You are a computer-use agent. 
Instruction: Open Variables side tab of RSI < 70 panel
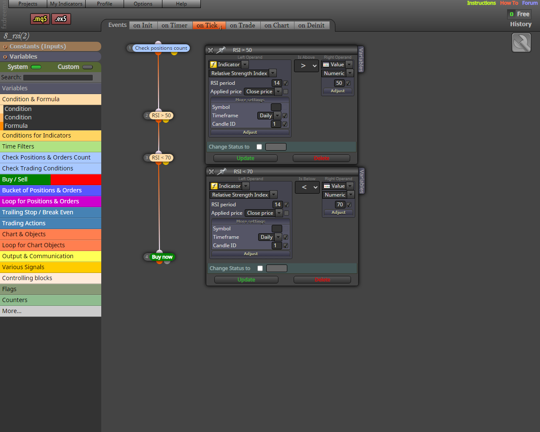pyautogui.click(x=362, y=181)
